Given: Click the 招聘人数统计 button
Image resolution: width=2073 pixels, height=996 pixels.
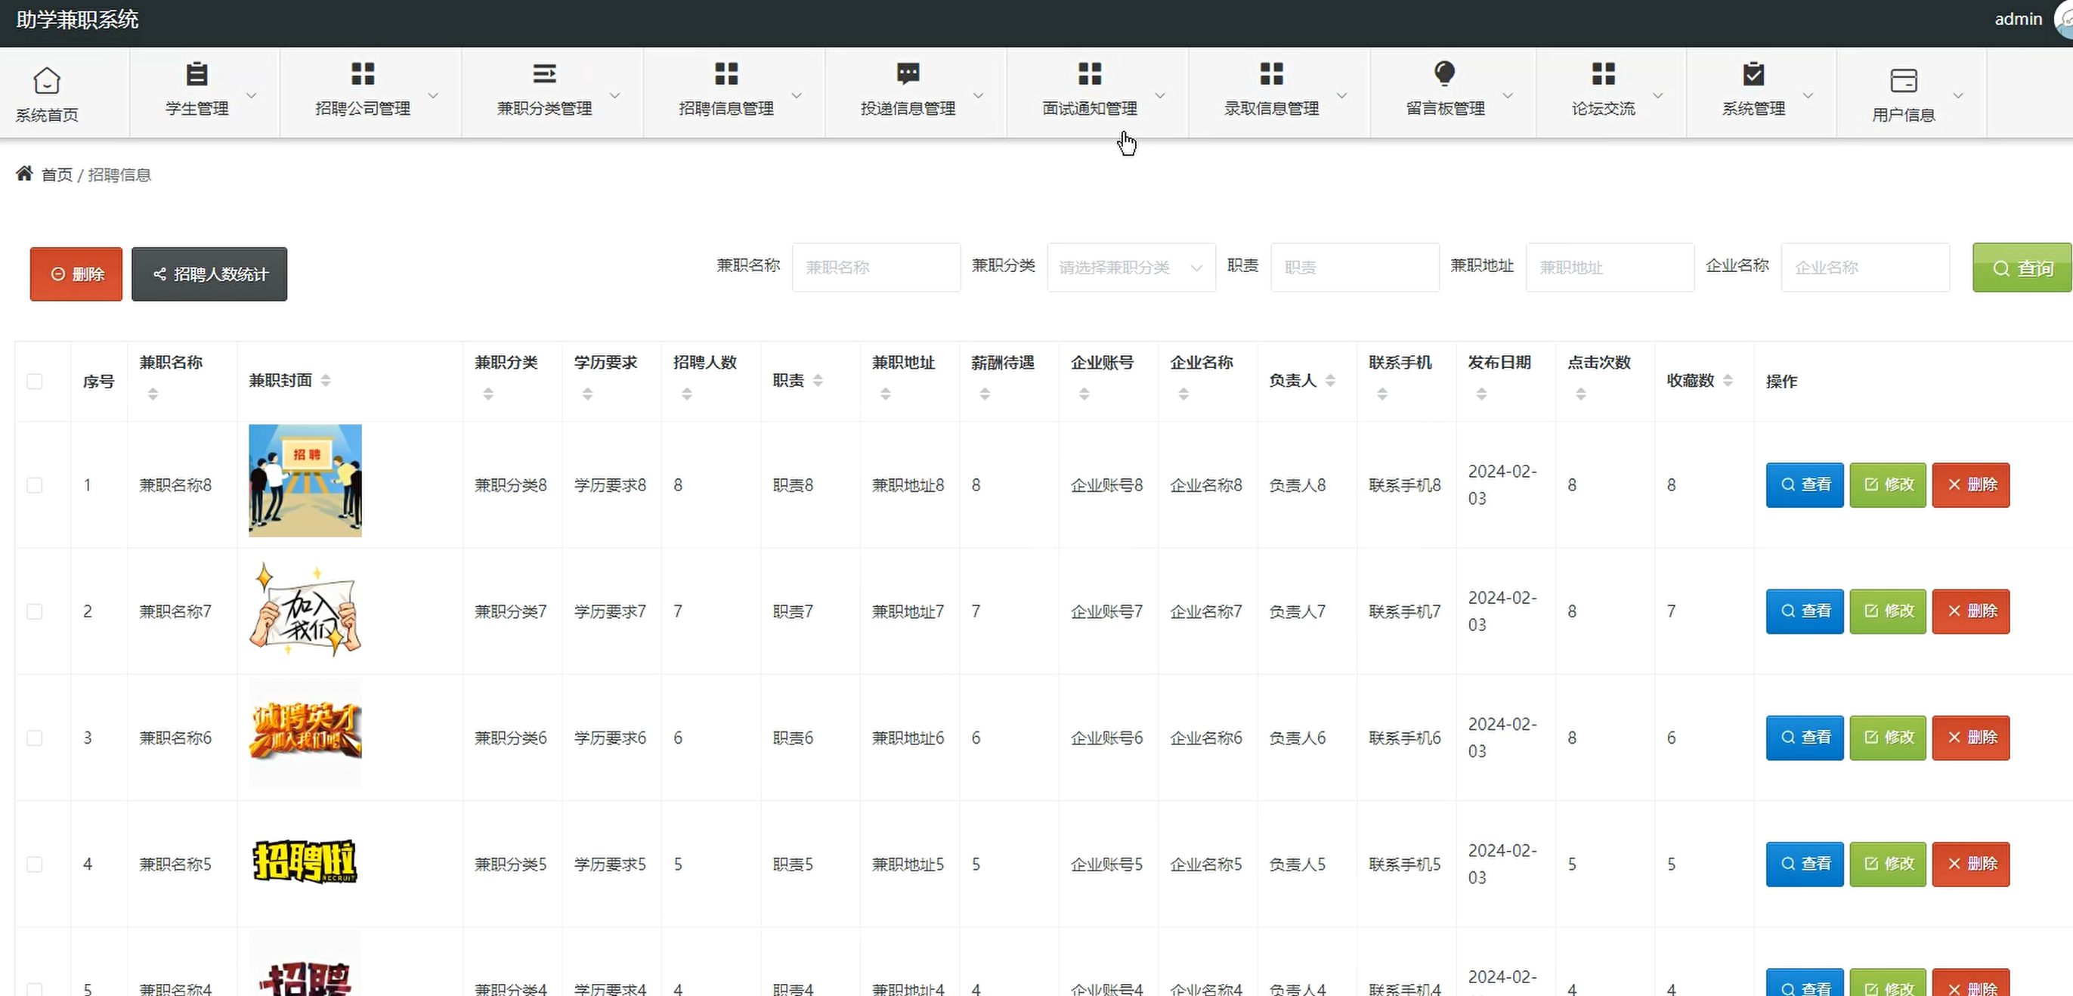Looking at the screenshot, I should pos(209,274).
